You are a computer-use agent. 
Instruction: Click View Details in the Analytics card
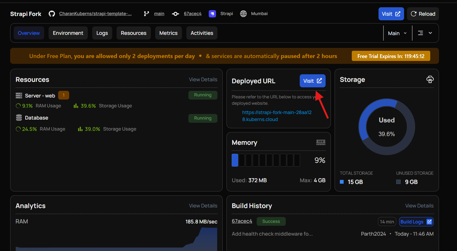click(203, 206)
